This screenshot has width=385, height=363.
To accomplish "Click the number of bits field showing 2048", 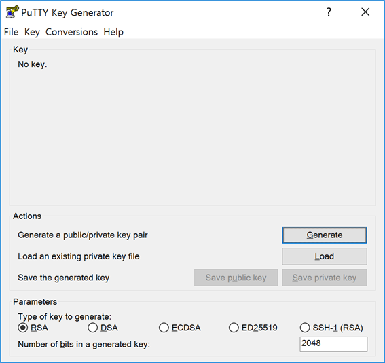I will point(333,344).
